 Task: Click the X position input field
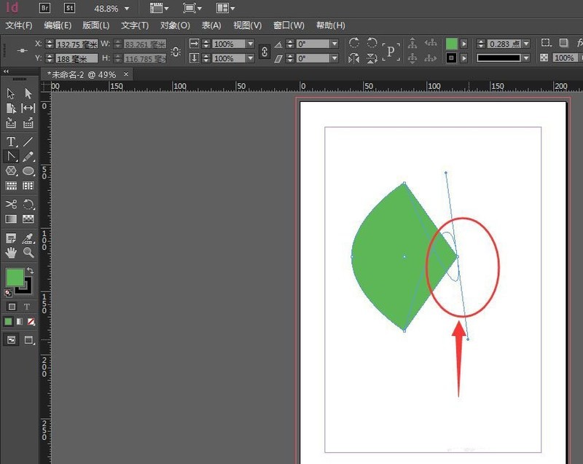(77, 44)
